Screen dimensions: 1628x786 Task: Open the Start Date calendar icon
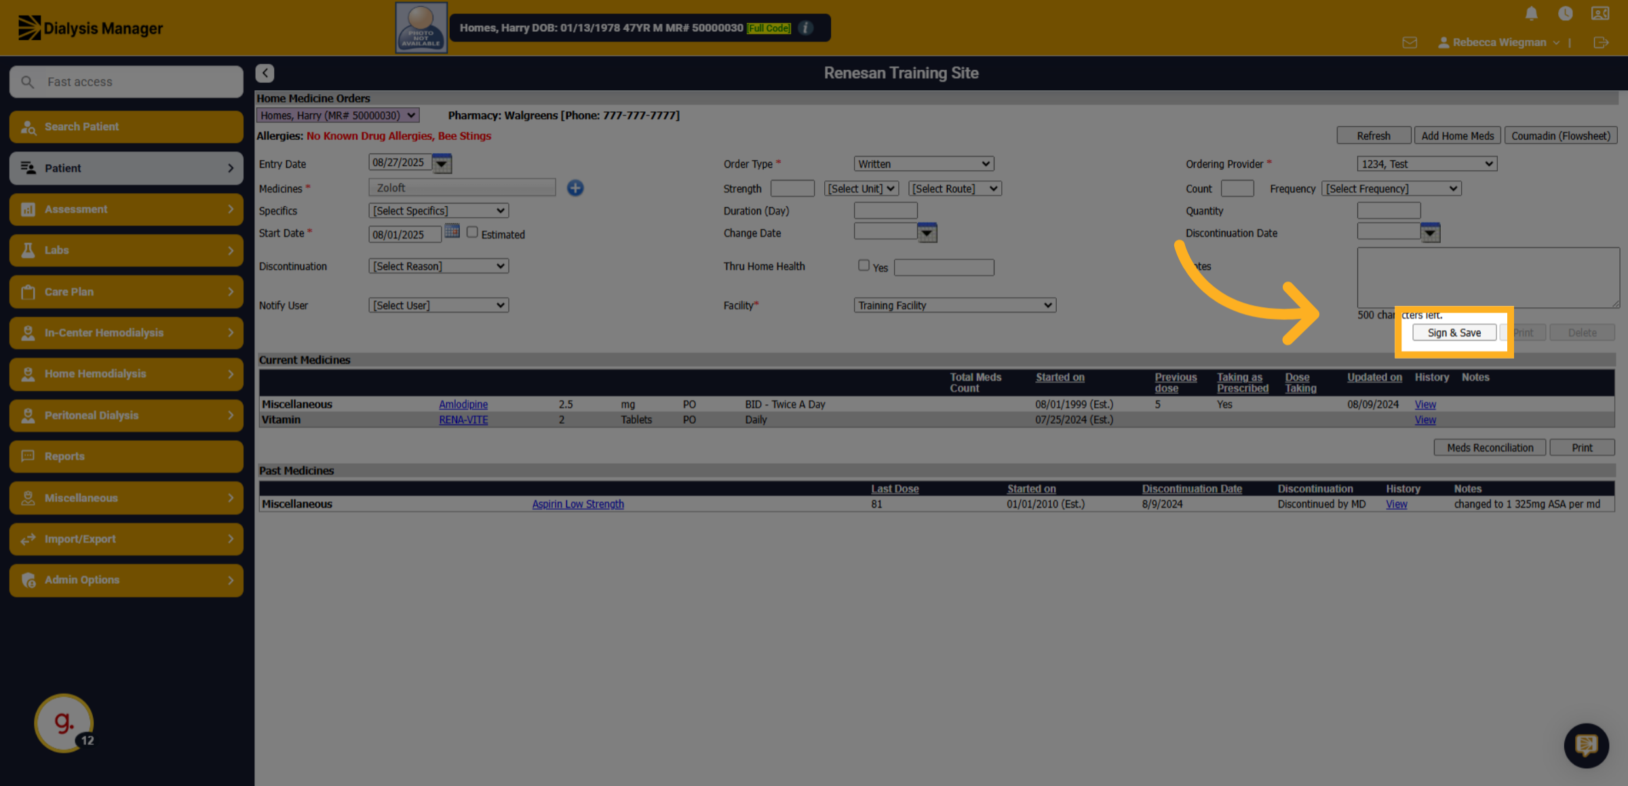[452, 232]
